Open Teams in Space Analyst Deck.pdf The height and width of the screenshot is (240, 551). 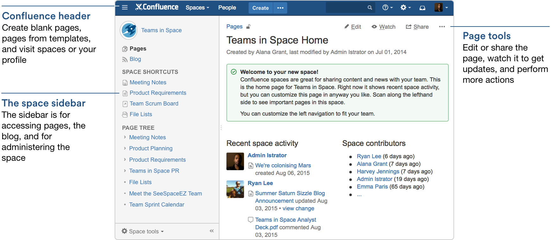285,224
